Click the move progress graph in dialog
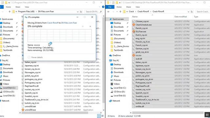210x118 pixels. click(x=60, y=36)
